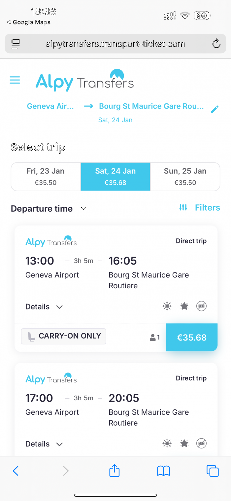This screenshot has height=501, width=231.
Task: Tap the Safari share icon
Action: click(114, 471)
